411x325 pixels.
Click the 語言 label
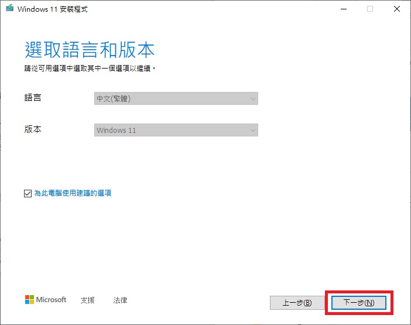click(33, 98)
